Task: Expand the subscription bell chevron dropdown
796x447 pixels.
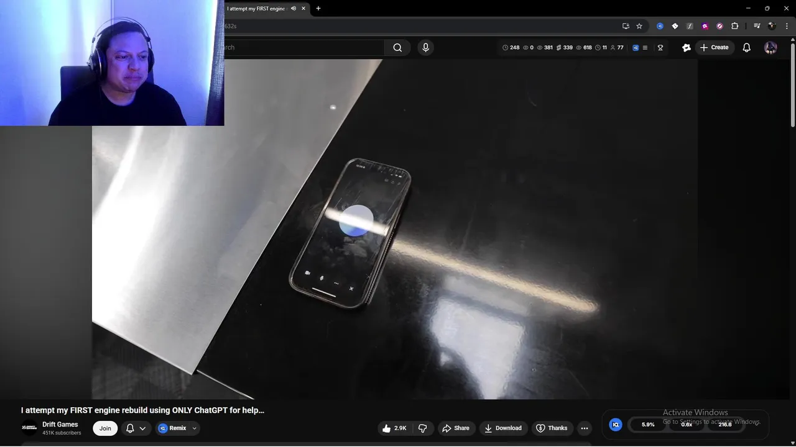Action: [x=142, y=428]
